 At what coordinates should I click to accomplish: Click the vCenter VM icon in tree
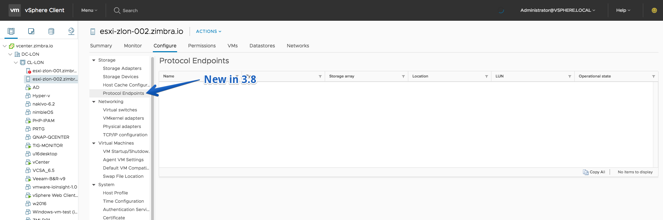(x=28, y=162)
